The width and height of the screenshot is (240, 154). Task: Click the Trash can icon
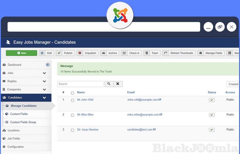point(147,53)
